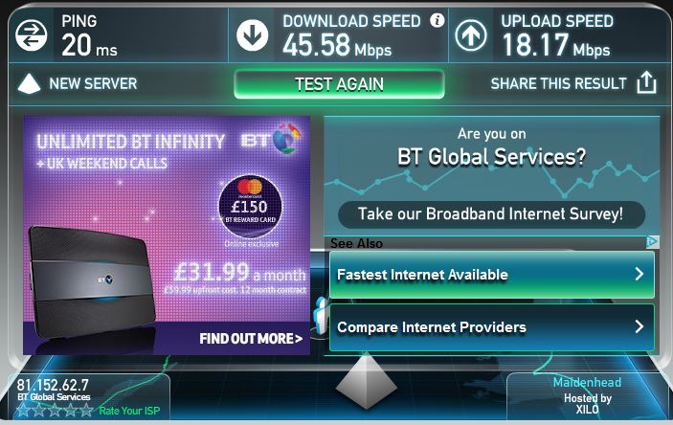Click the upload speed arrow icon
This screenshot has height=425, width=673.
[x=471, y=35]
